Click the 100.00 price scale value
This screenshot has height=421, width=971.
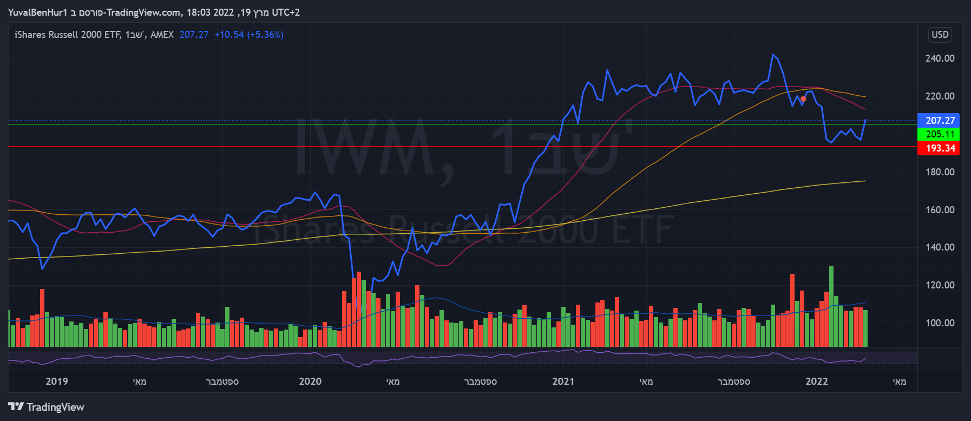[x=940, y=323]
